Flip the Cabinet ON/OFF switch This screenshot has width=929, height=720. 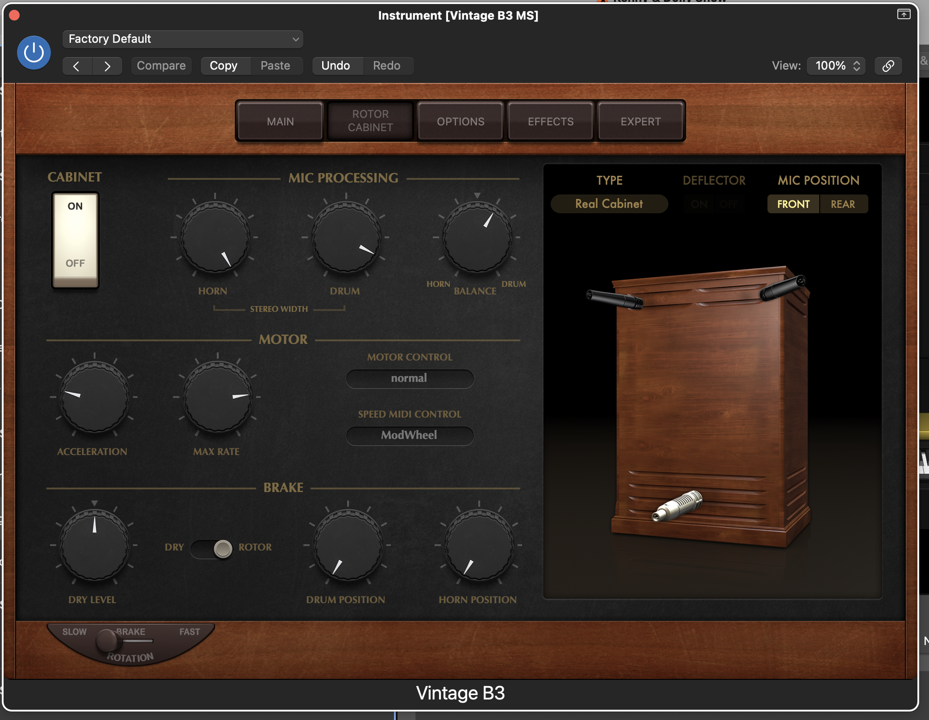[75, 240]
